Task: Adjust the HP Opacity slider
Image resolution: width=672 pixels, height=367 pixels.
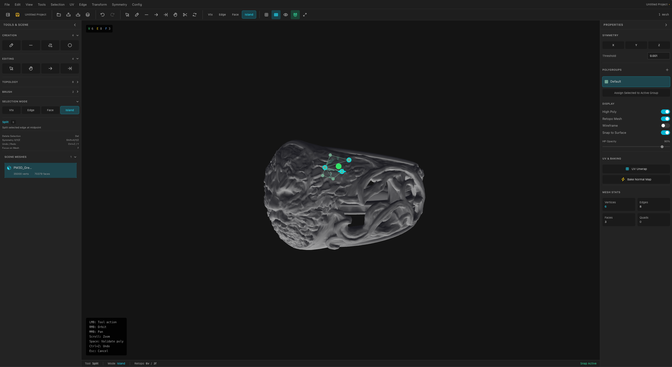Action: (662, 147)
